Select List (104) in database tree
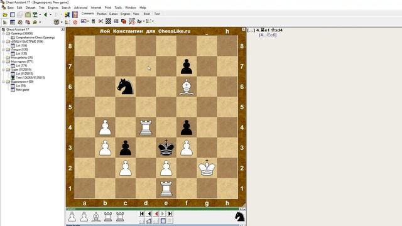The image size is (402, 226). [x=21, y=46]
